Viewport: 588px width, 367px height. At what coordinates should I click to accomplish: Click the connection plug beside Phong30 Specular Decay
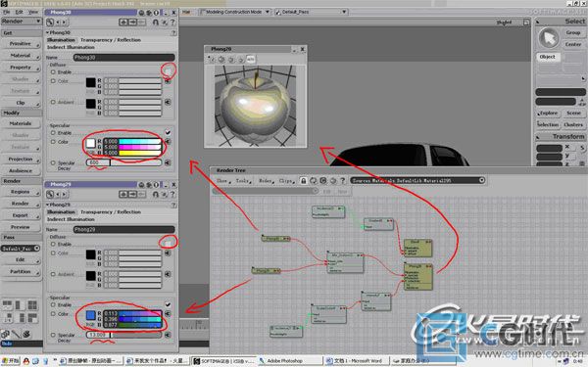click(168, 162)
